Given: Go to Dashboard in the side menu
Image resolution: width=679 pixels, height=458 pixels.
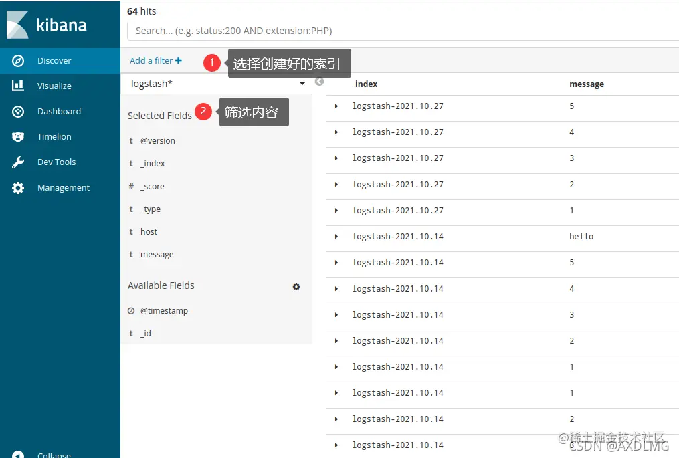Looking at the screenshot, I should (x=60, y=111).
